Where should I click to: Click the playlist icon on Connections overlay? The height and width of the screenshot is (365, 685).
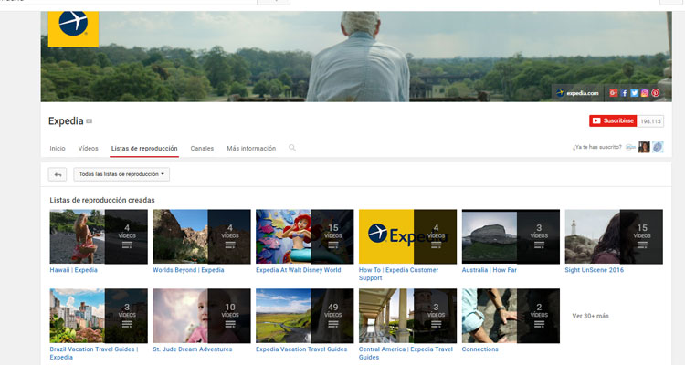539,324
